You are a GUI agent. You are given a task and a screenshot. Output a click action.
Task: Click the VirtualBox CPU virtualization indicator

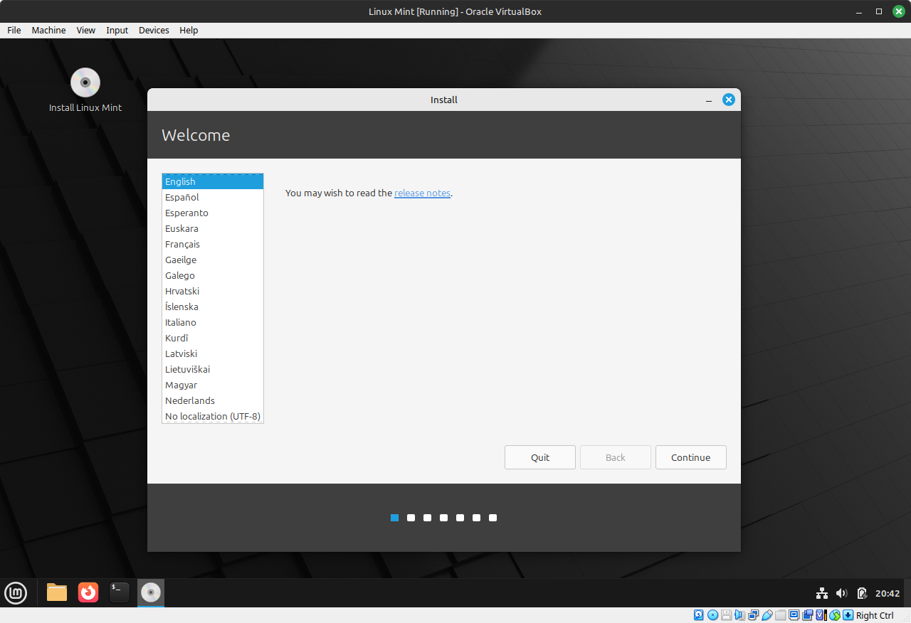(x=821, y=615)
